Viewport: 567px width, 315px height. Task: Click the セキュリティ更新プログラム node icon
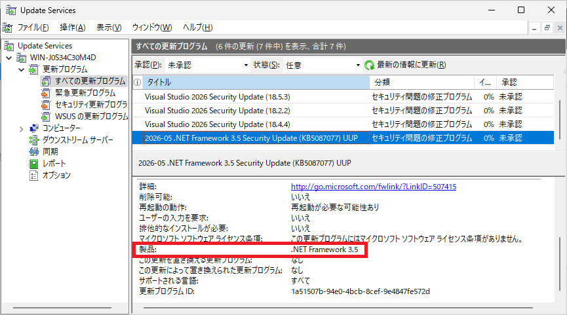click(46, 105)
